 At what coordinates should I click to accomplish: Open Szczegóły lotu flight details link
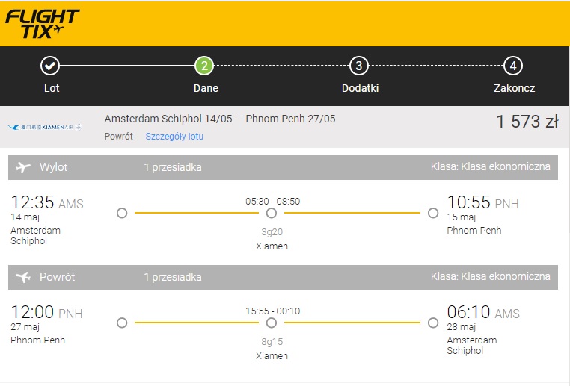[174, 137]
